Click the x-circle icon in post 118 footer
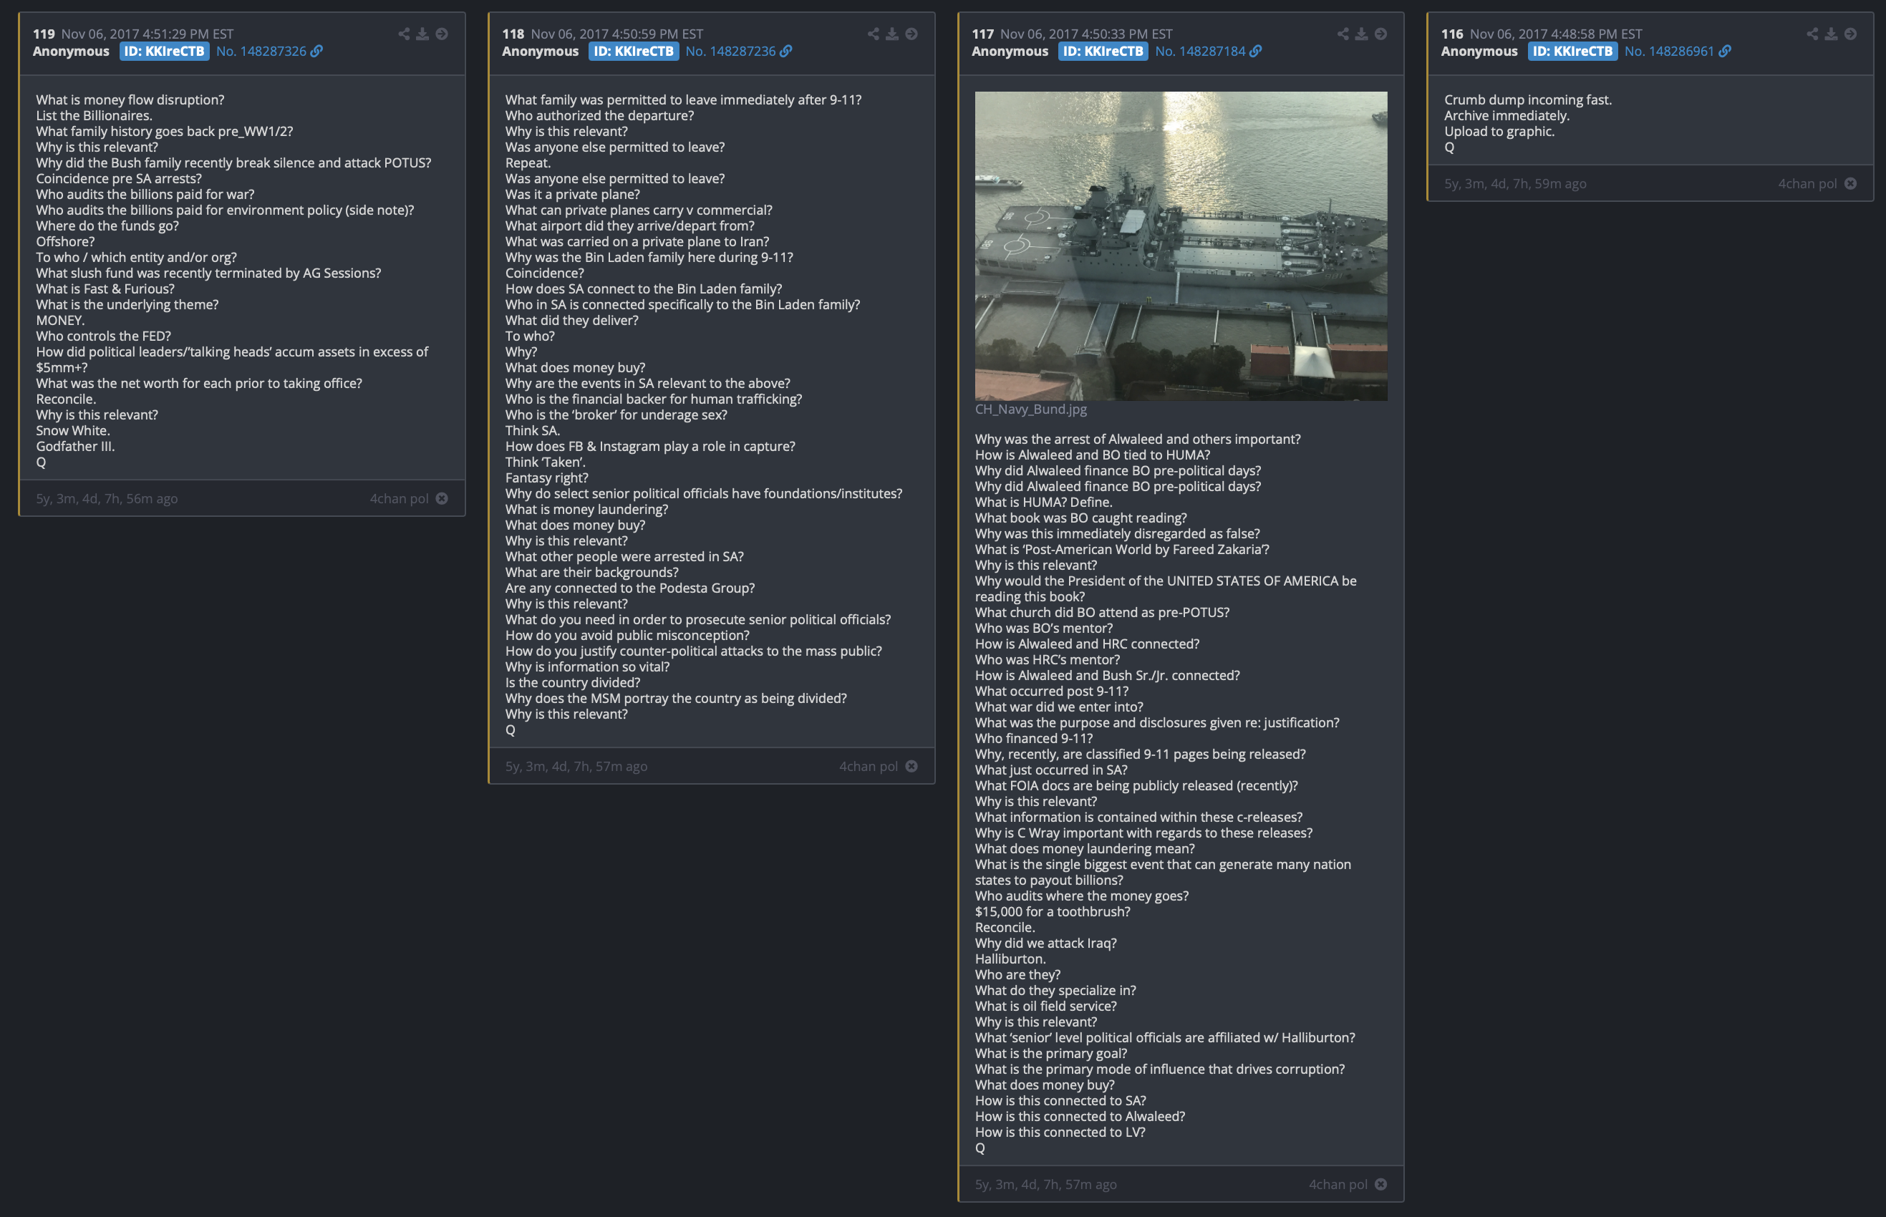This screenshot has width=1886, height=1217. coord(911,767)
